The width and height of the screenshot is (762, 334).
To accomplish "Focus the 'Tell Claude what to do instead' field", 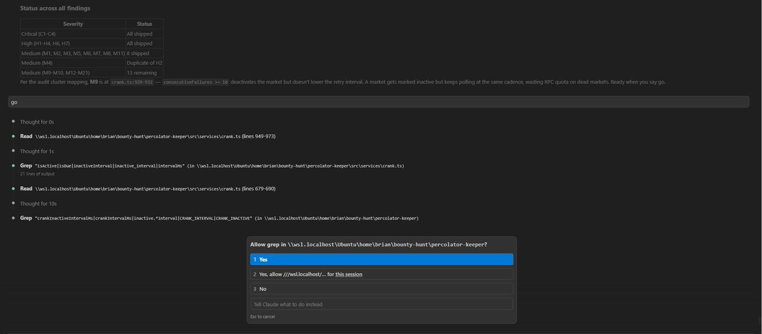I will point(382,304).
